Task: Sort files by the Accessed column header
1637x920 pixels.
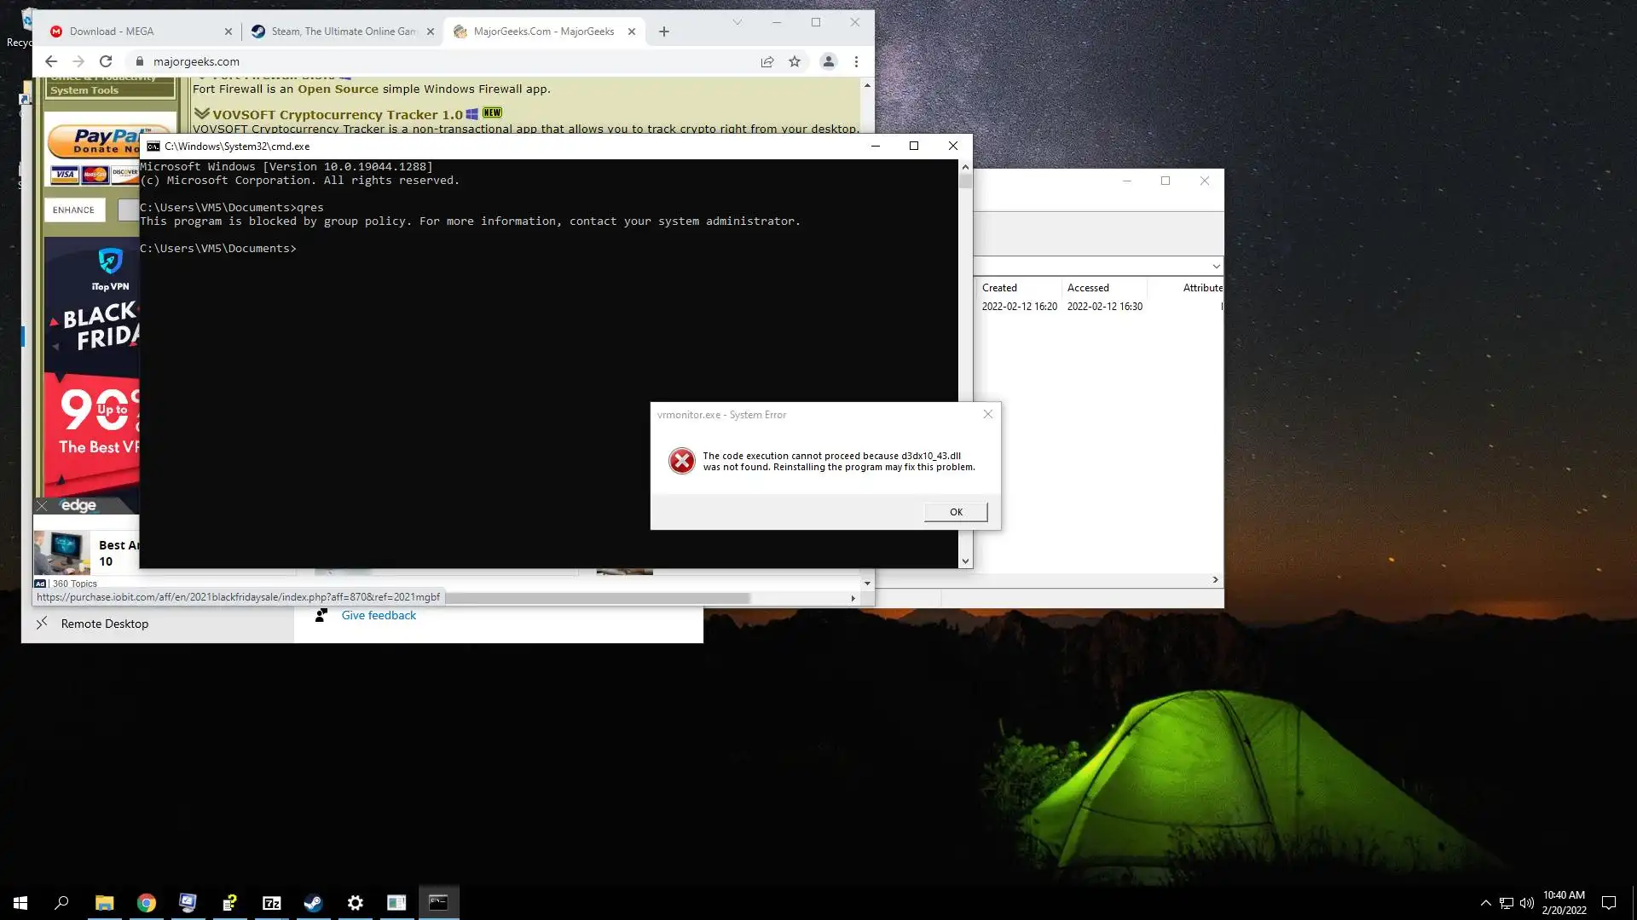Action: coord(1088,288)
